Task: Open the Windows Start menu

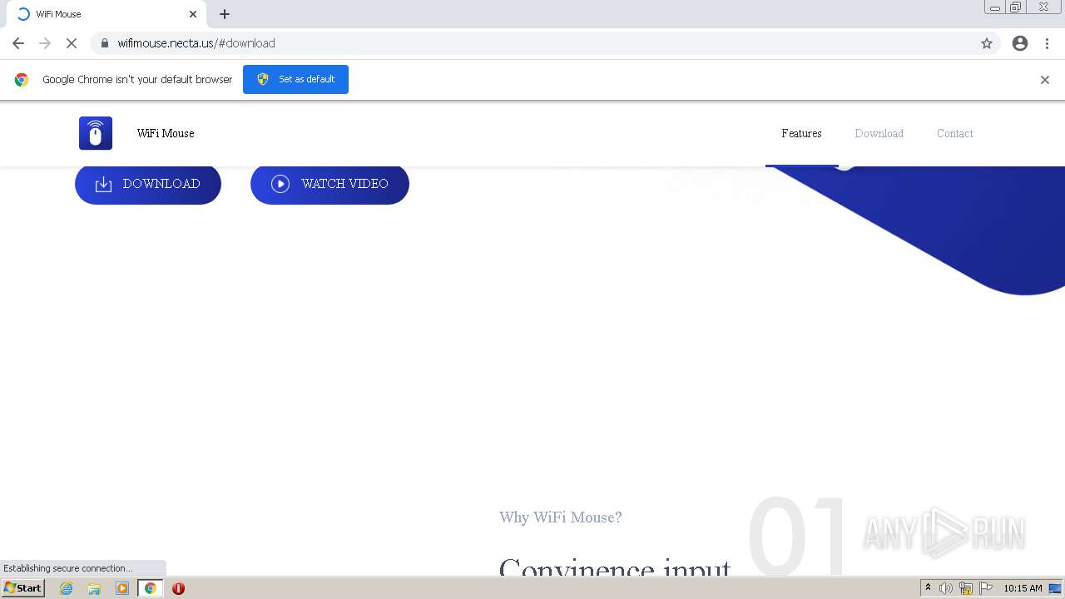Action: [x=23, y=588]
